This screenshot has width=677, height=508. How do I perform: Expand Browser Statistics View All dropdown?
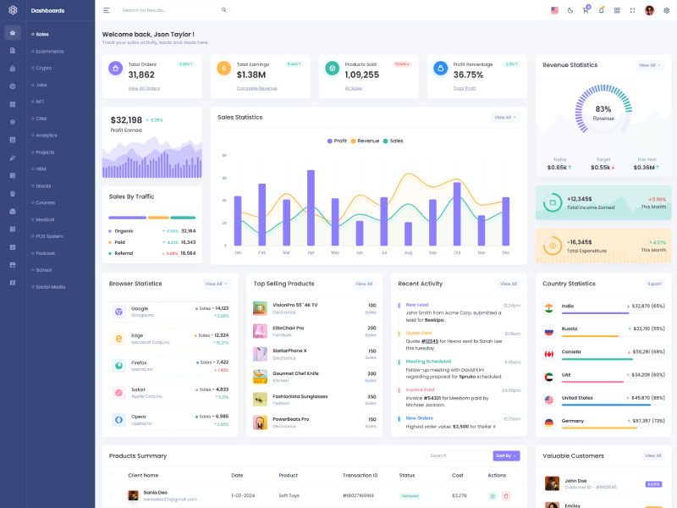coord(217,284)
